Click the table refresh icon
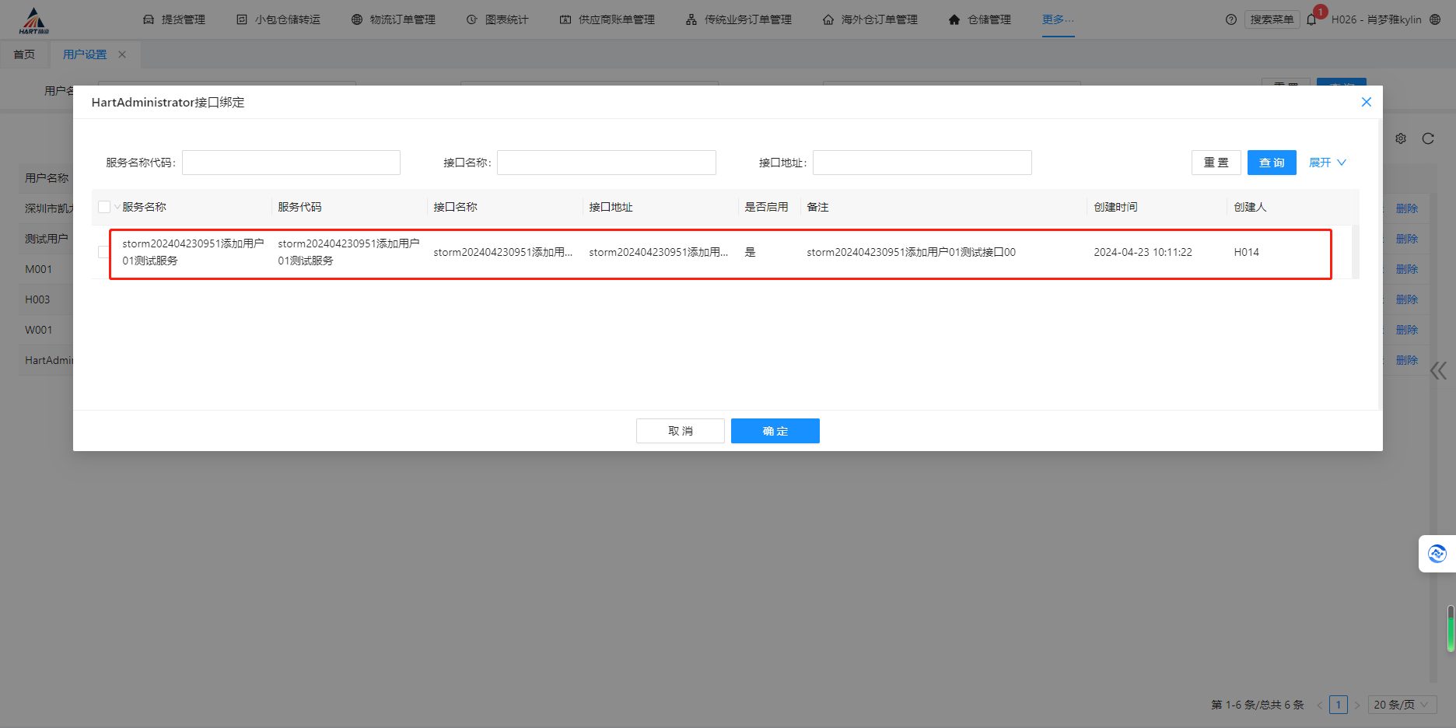1456x728 pixels. (1428, 138)
